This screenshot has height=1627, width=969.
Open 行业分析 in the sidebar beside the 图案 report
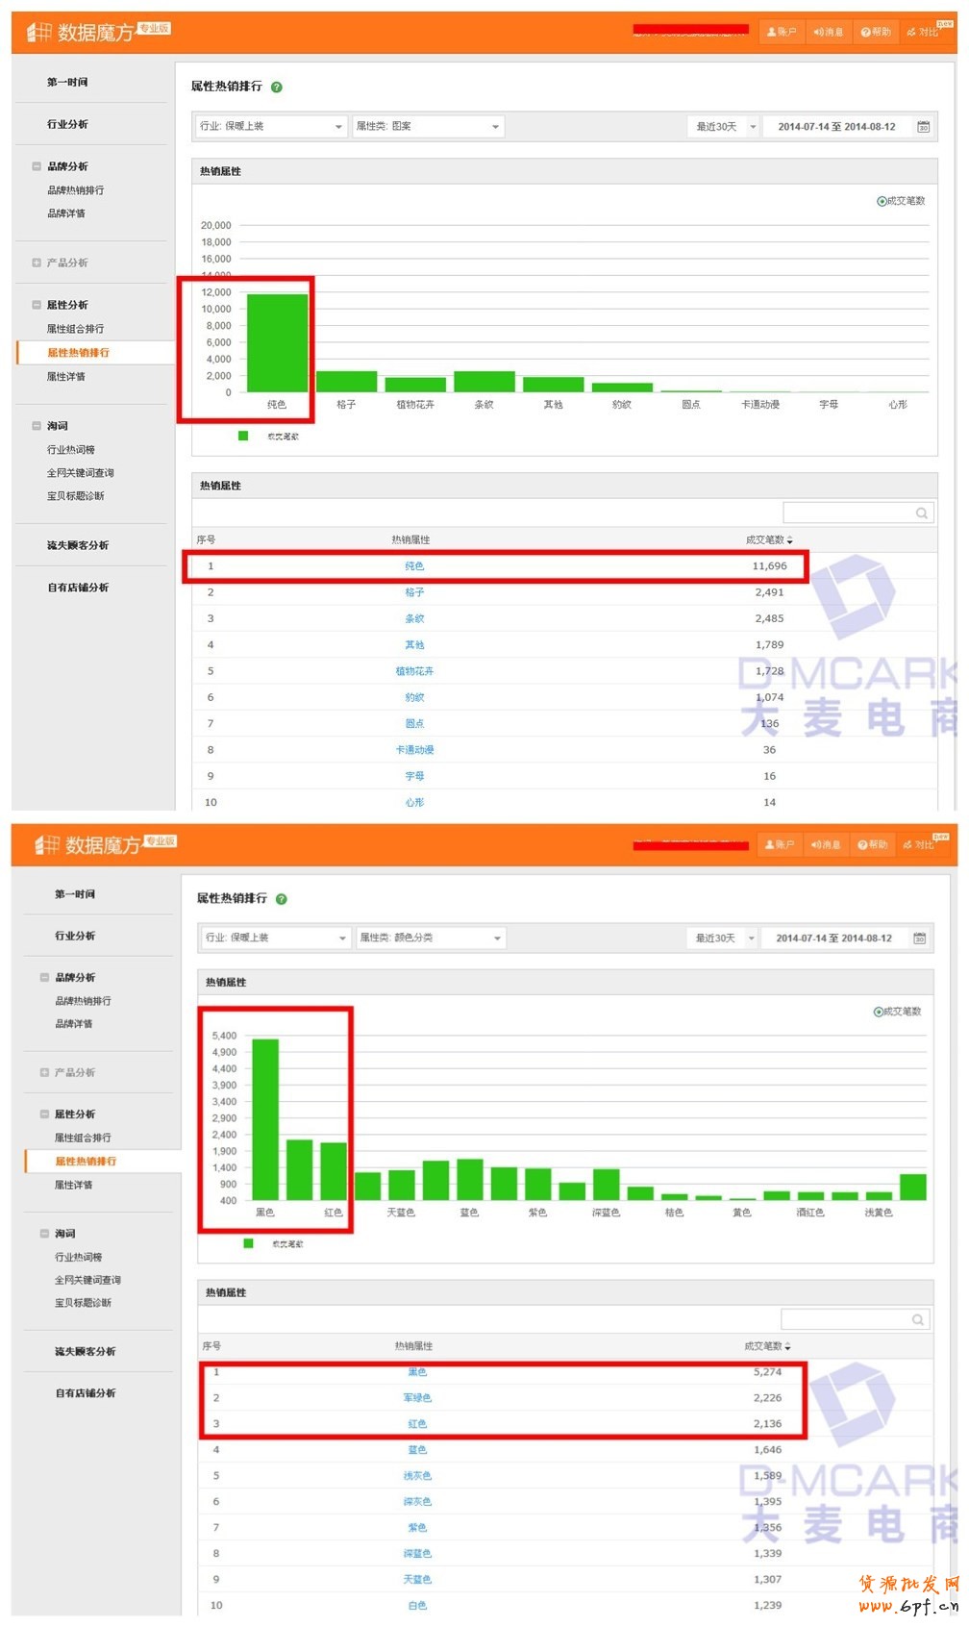pyautogui.click(x=67, y=124)
